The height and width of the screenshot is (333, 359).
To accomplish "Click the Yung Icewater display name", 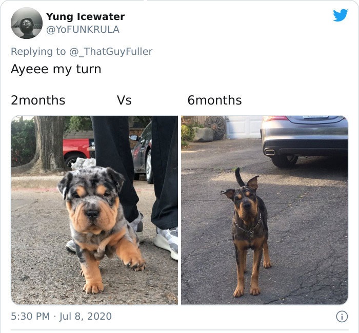I will coord(86,16).
